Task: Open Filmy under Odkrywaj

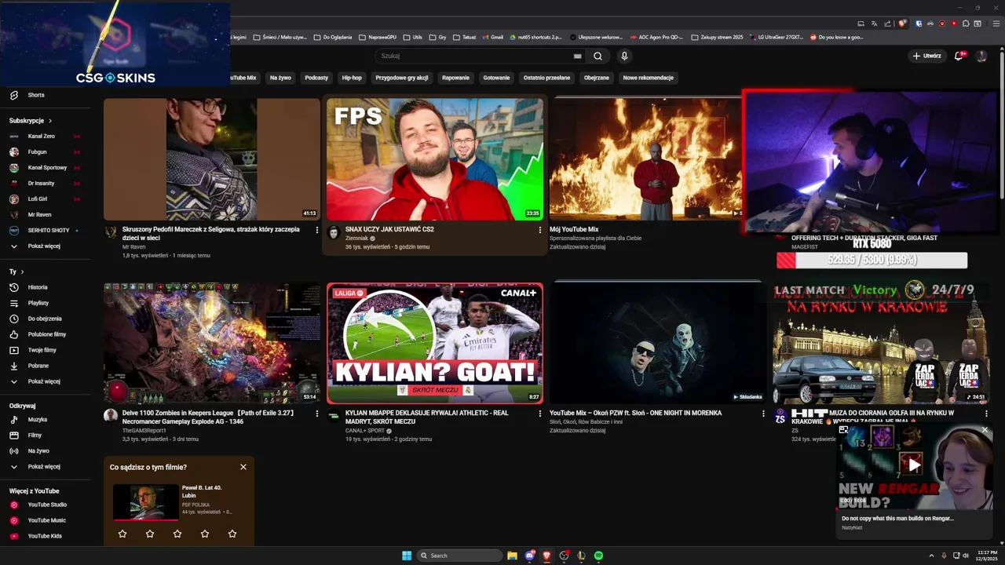Action: 35,436
